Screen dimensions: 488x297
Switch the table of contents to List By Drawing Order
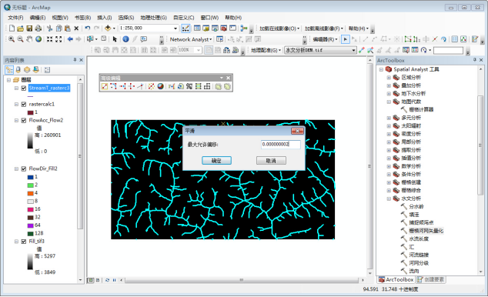[x=9, y=70]
